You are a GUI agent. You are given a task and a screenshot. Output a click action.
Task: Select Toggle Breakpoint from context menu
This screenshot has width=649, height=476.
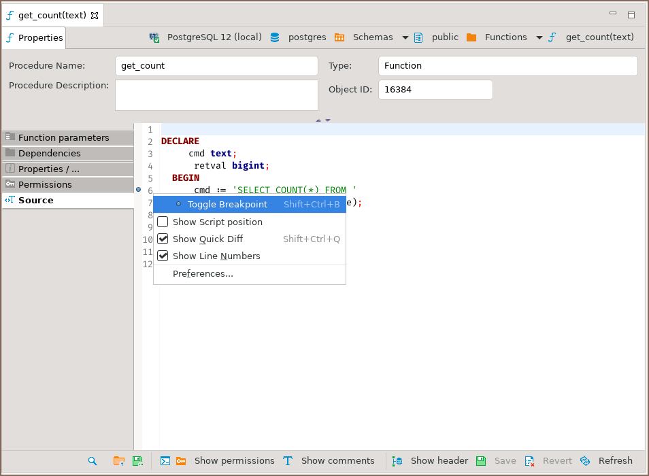coord(227,204)
